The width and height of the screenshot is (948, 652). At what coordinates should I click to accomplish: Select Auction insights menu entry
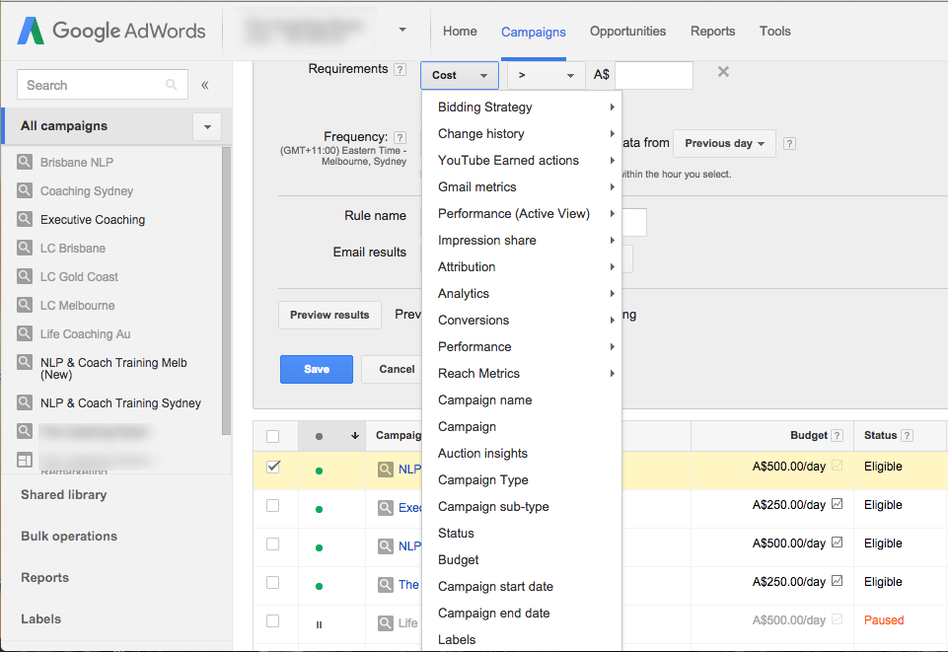pos(522,453)
